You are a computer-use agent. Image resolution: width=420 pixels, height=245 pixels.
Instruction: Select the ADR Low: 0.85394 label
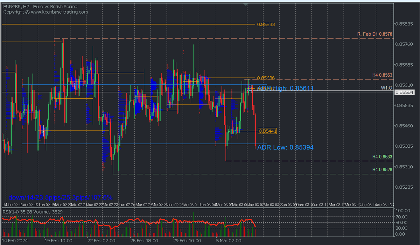285,147
